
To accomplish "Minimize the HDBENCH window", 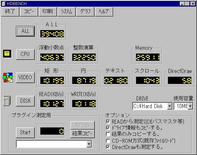I will (x=182, y=4).
